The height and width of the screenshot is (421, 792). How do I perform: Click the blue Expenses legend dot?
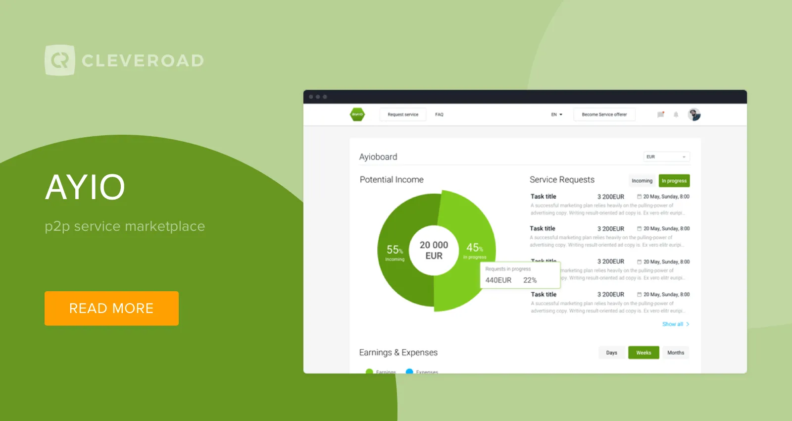point(409,372)
